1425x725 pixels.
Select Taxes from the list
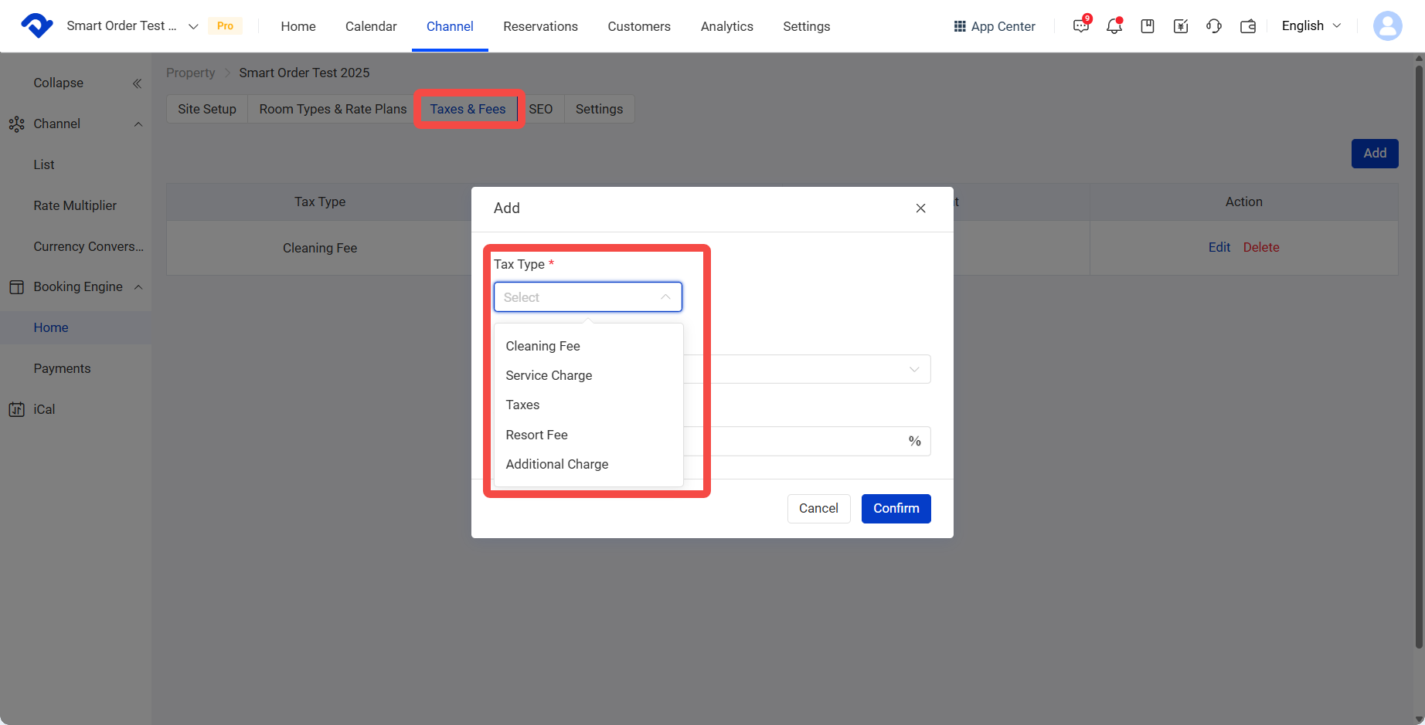588,405
